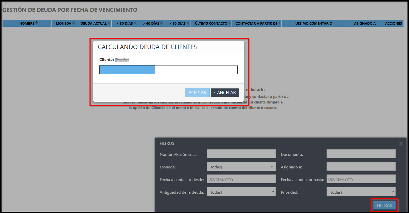Click the CALCULANDO DEUDA DE CLIENTES title
This screenshot has height=213, width=409.
coord(147,47)
